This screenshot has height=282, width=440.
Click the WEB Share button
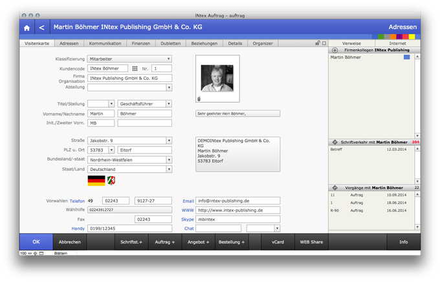[311, 242]
